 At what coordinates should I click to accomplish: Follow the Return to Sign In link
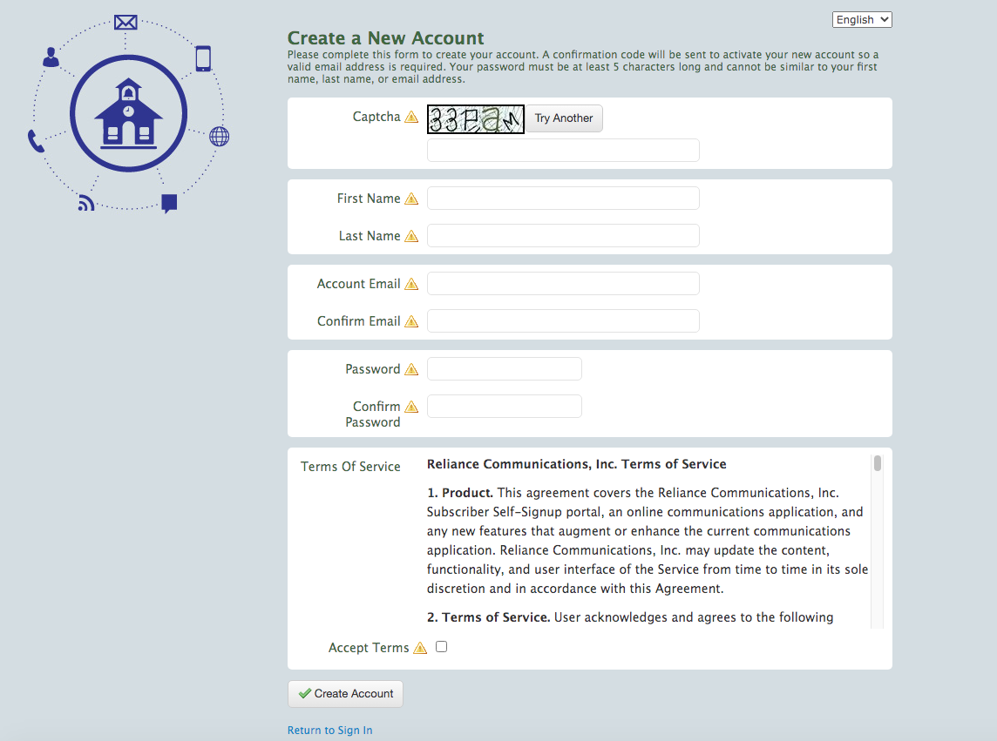click(x=329, y=731)
